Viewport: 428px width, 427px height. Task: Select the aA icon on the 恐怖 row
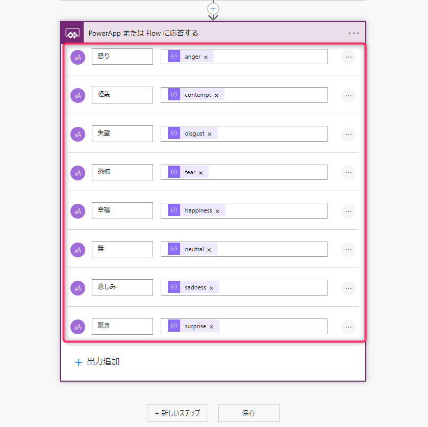[78, 173]
